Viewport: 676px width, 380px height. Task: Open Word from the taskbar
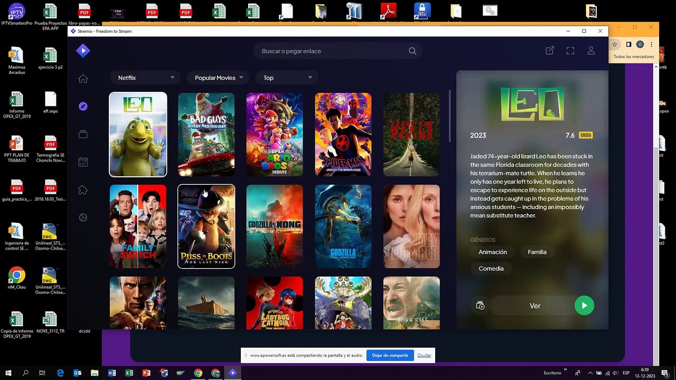(112, 373)
